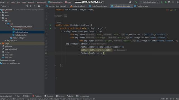The height and width of the screenshot is (100, 179).
Task: Collapse the src folder
Action: tap(1, 18)
